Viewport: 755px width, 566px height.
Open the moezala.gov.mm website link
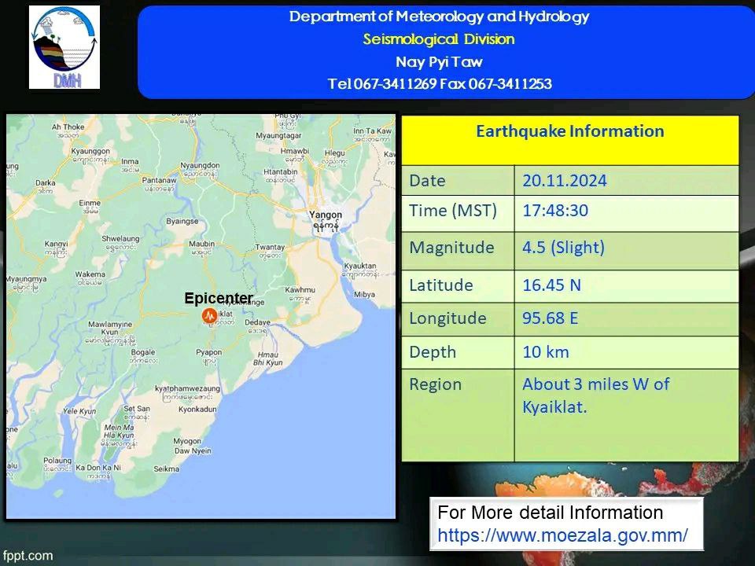tap(562, 535)
